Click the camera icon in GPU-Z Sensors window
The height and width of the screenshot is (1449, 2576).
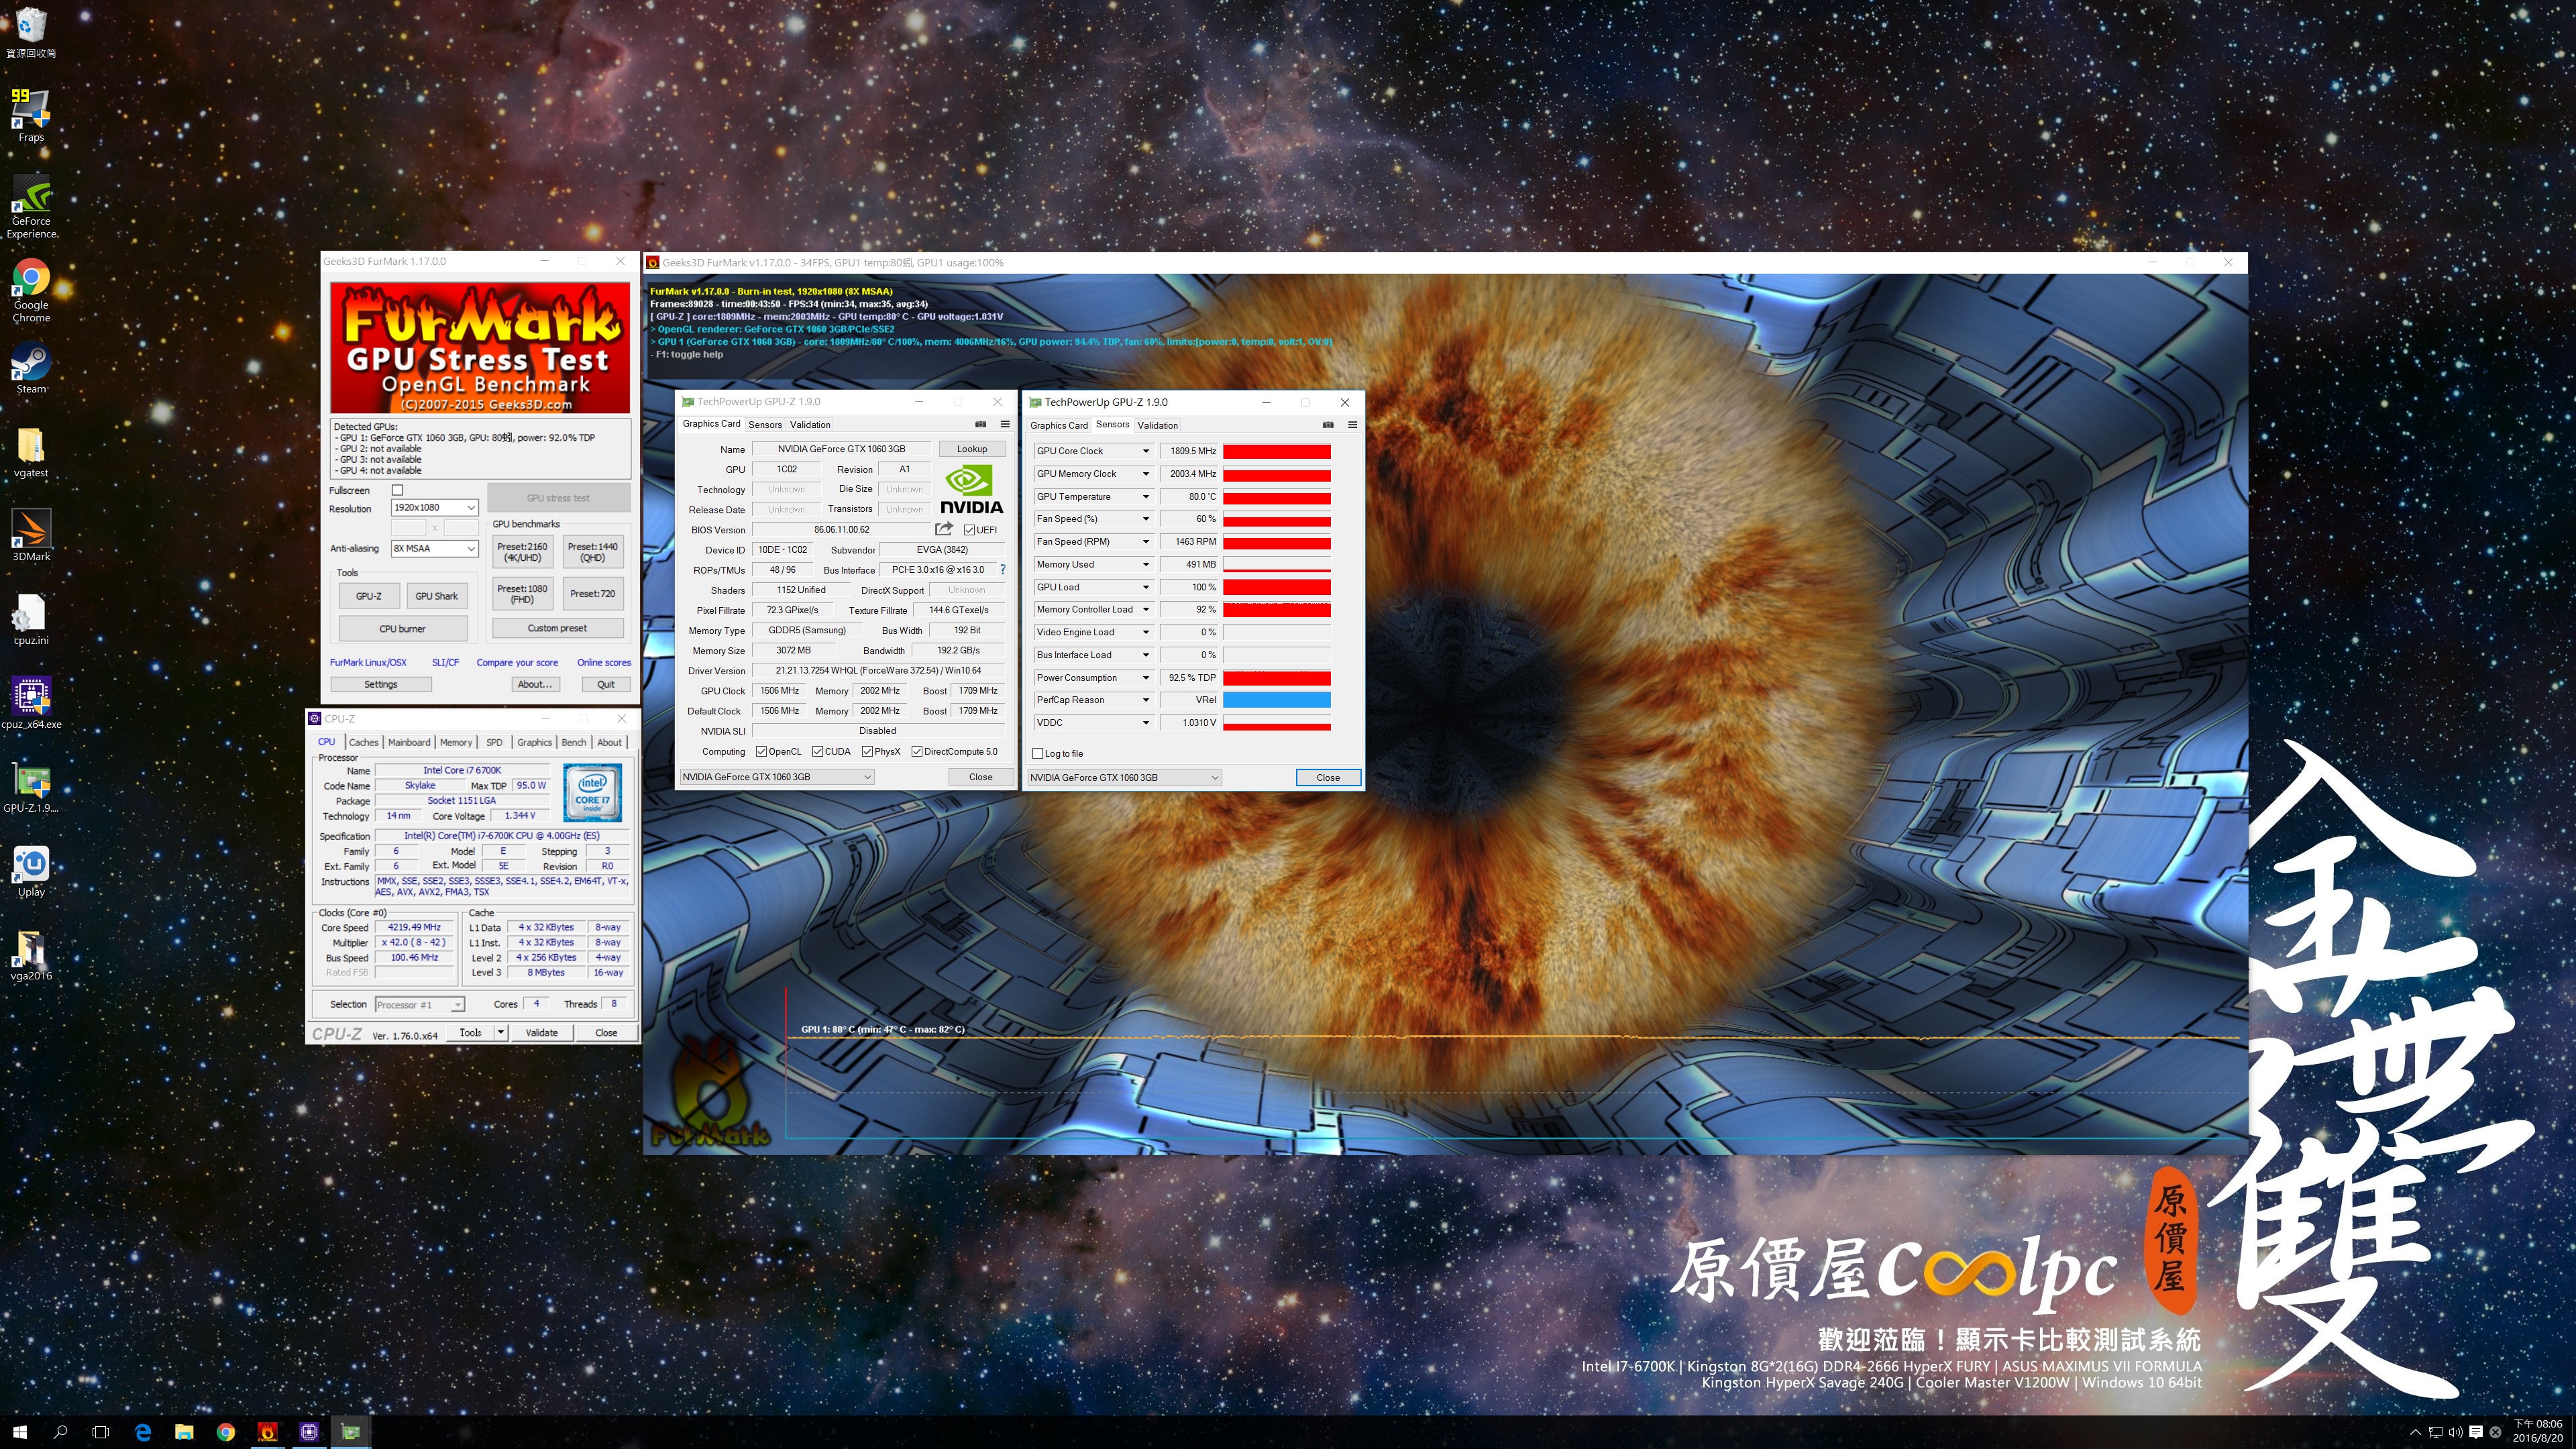tap(1327, 425)
